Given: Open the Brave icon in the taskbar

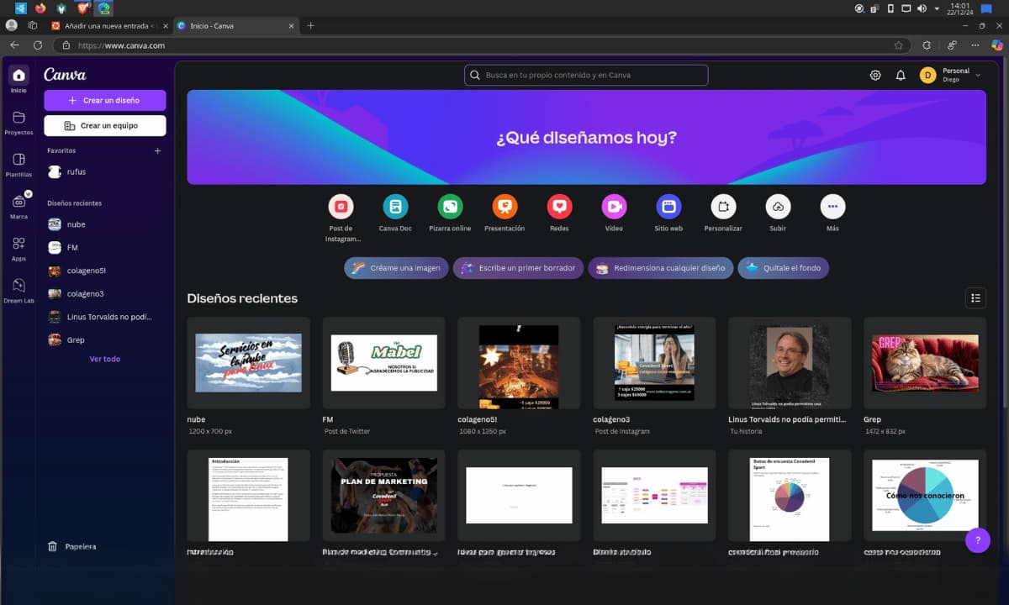Looking at the screenshot, I should [82, 8].
